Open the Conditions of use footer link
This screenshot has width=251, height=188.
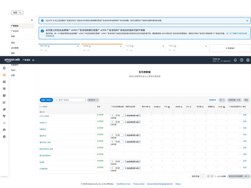click(x=123, y=184)
